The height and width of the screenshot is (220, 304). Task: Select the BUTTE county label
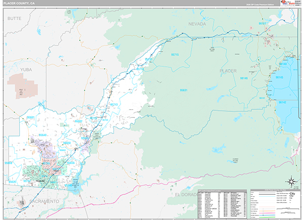tap(14, 18)
